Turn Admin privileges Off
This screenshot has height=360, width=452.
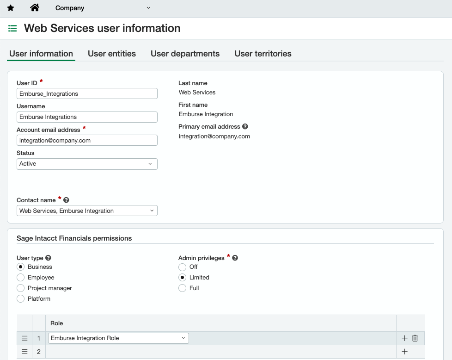click(x=183, y=267)
